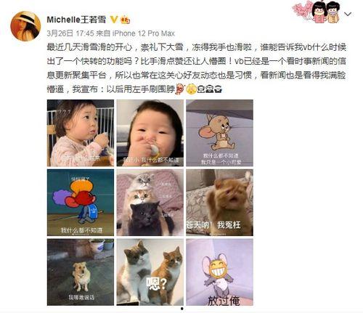Screen dimensions: 363x313
Task: Open the 3月26日 17:45 timestamp link
Action: pos(70,33)
